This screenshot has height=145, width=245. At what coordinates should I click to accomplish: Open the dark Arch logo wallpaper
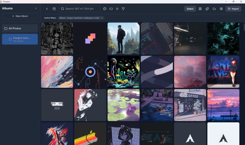(x=190, y=134)
